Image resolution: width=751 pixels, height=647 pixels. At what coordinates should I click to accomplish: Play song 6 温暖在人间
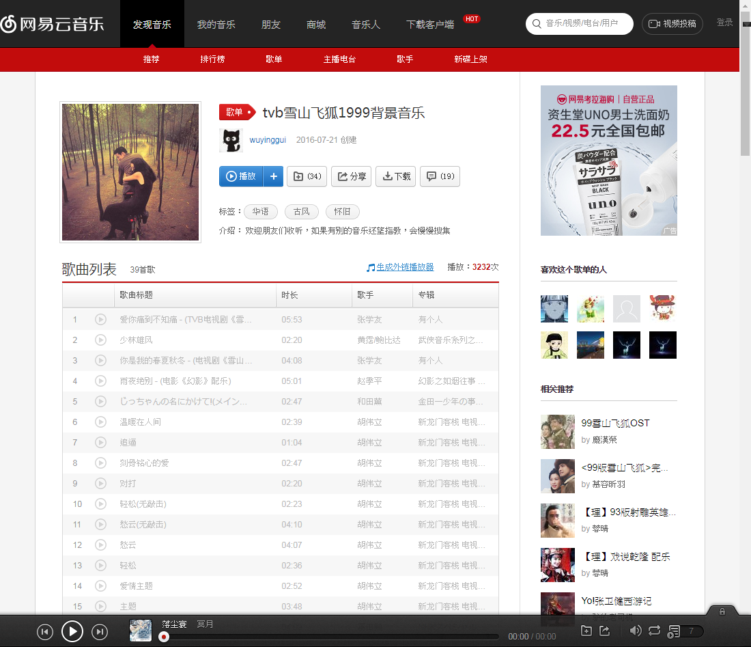(x=100, y=422)
